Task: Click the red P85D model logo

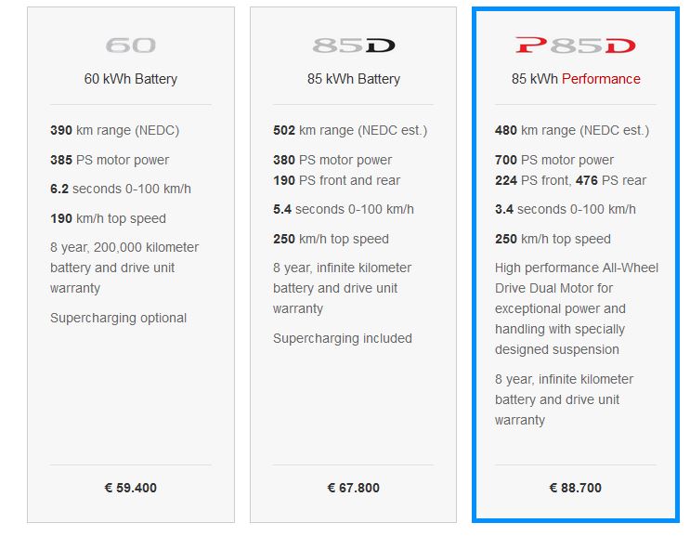Action: coord(576,46)
